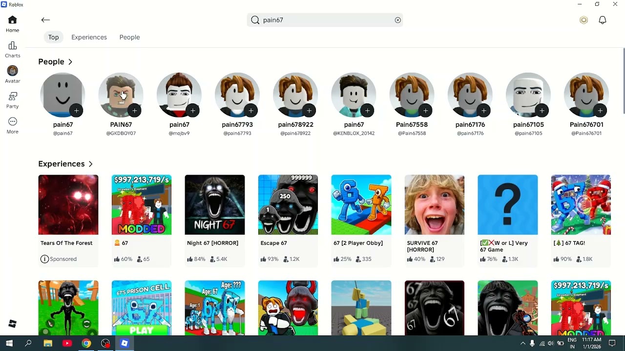This screenshot has width=625, height=351.
Task: Click the page's vertical scrollbar
Action: pos(624,81)
